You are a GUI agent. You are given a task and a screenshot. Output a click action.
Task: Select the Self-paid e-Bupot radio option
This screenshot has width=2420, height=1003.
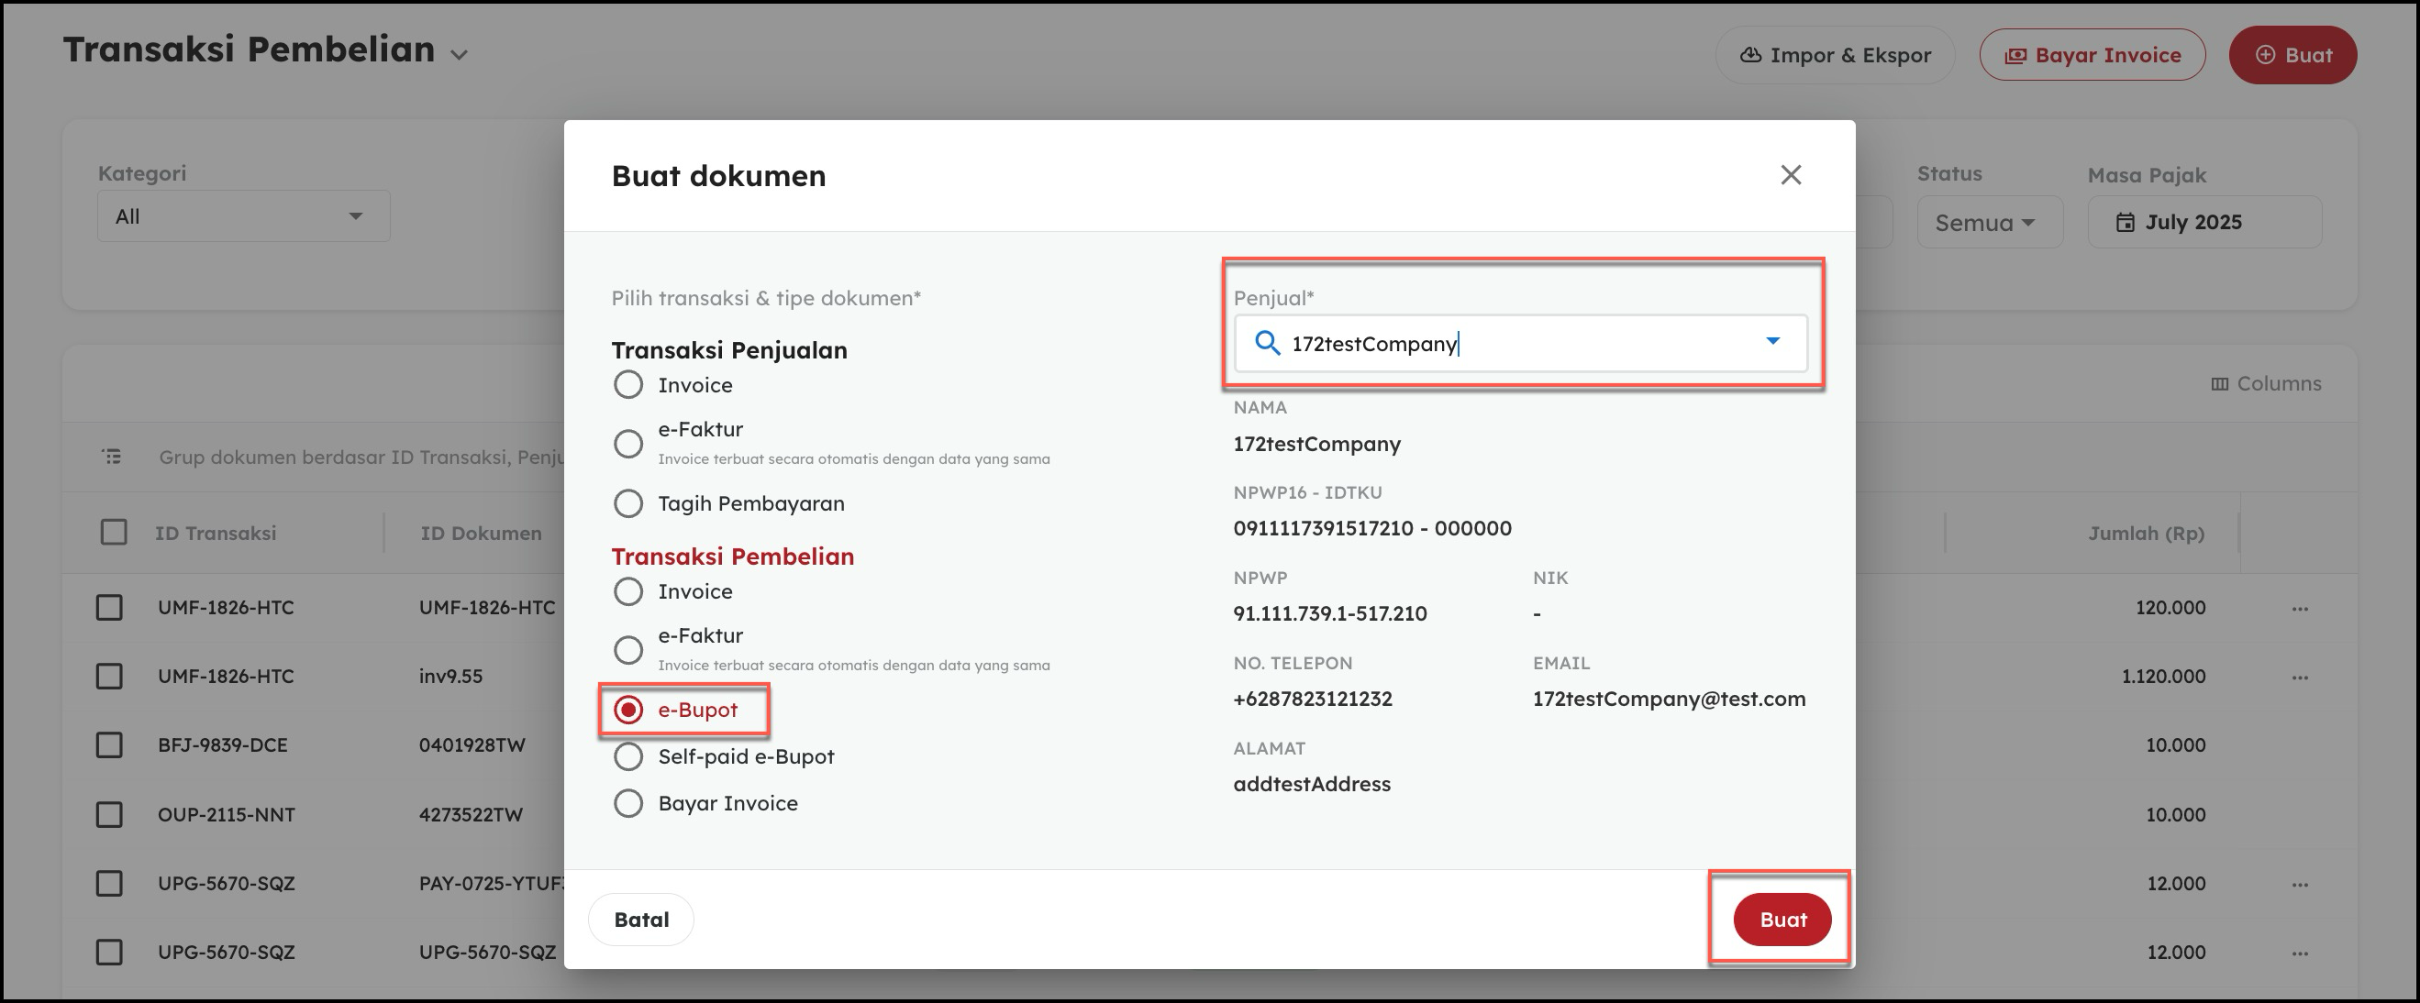(x=628, y=757)
